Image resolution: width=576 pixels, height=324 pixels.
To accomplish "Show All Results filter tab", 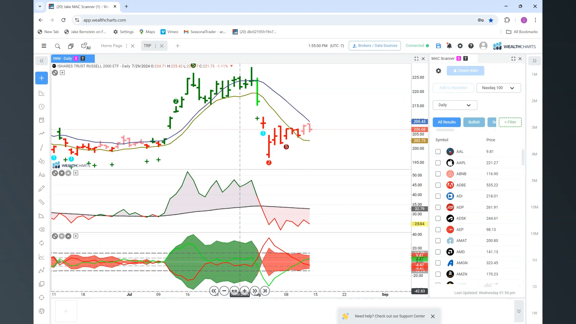I will click(446, 122).
